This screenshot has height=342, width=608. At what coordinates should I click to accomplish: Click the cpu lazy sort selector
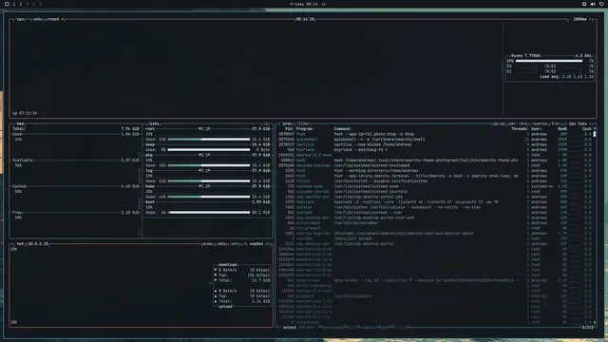(578, 123)
